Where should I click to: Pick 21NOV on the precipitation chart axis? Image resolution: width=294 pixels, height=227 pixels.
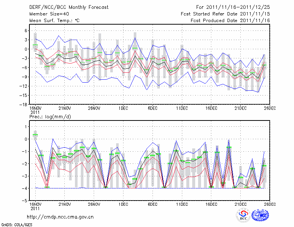pyautogui.click(x=64, y=204)
